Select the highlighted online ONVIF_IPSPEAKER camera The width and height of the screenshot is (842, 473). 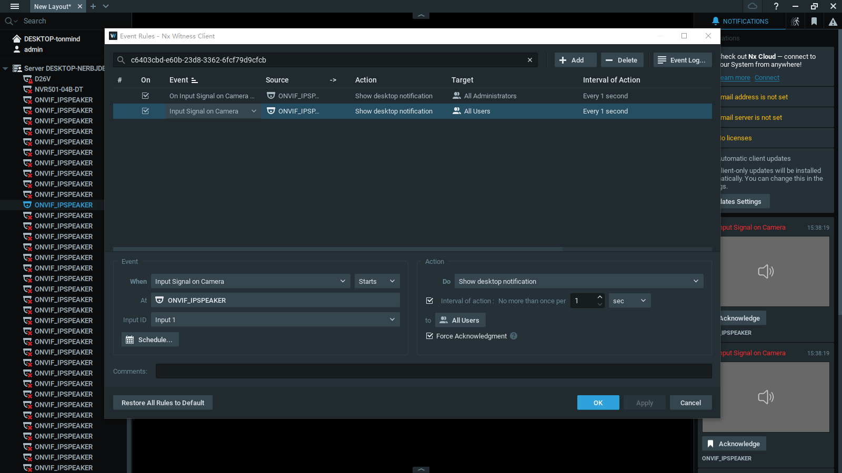tap(64, 205)
